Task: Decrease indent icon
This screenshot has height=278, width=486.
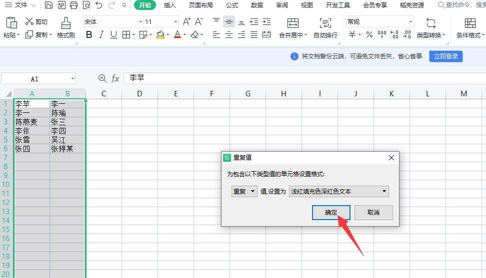Action: [x=254, y=21]
